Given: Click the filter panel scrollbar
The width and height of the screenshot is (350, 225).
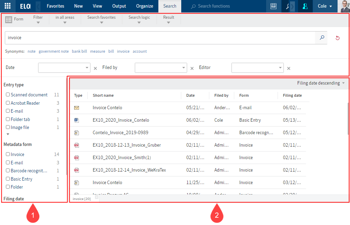Looking at the screenshot, I should click(67, 126).
